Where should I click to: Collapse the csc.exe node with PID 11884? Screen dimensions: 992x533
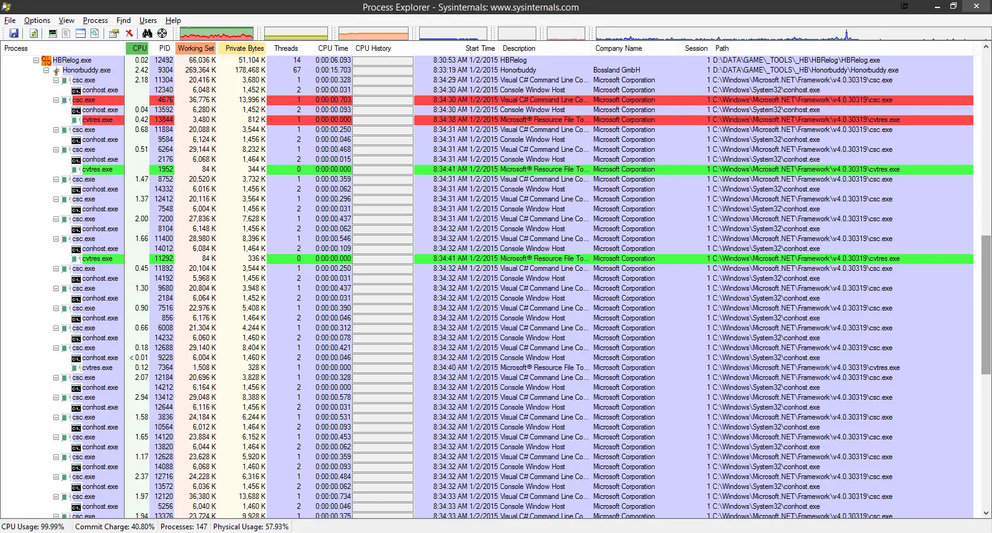pyautogui.click(x=56, y=130)
